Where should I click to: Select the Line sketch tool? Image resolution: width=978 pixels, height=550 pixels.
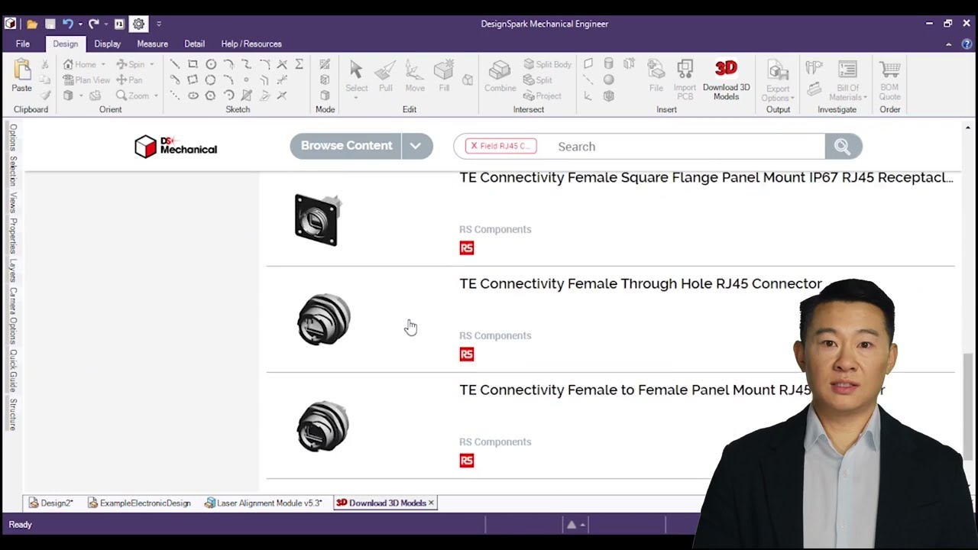175,64
